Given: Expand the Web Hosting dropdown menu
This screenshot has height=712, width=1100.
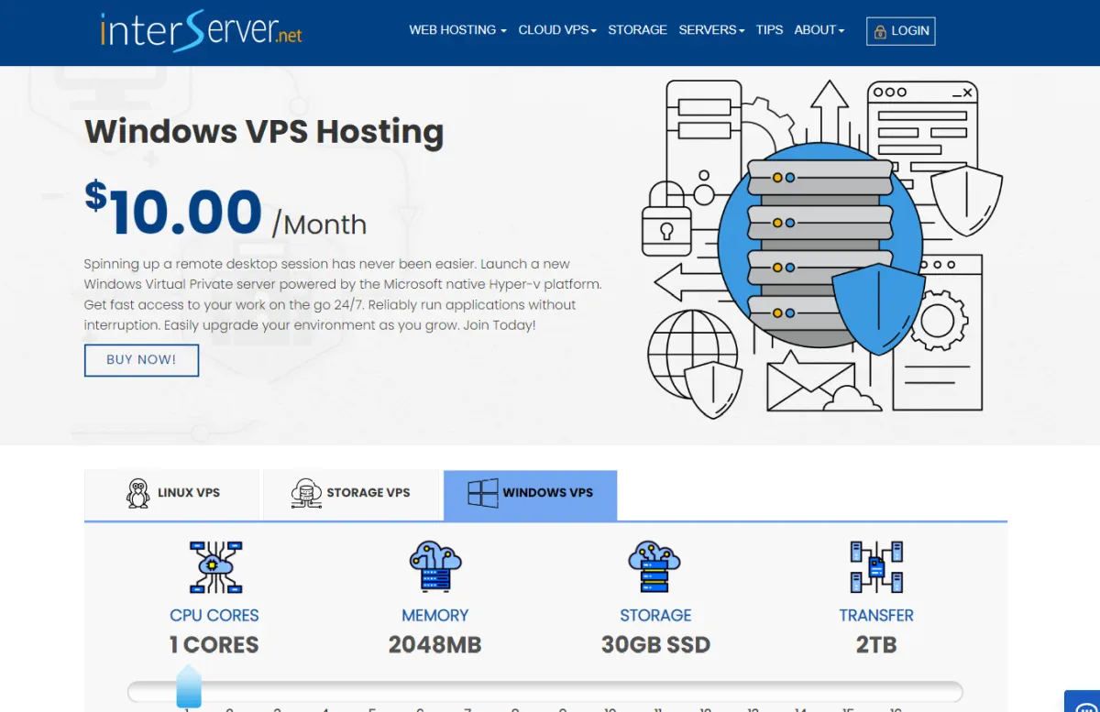Looking at the screenshot, I should (457, 30).
